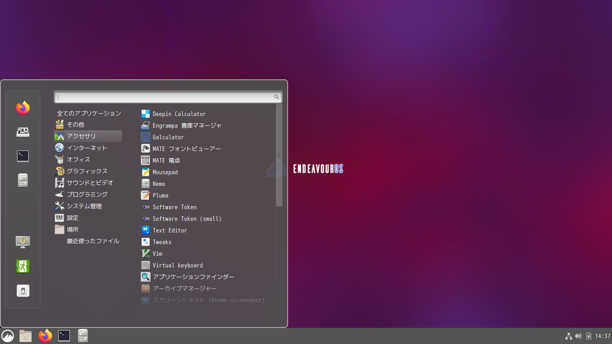Open MATE 電卓 calculator
Image resolution: width=612 pixels, height=344 pixels.
[160, 160]
